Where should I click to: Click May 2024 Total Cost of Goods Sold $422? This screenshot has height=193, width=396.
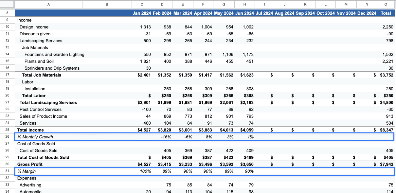[x=228, y=157]
